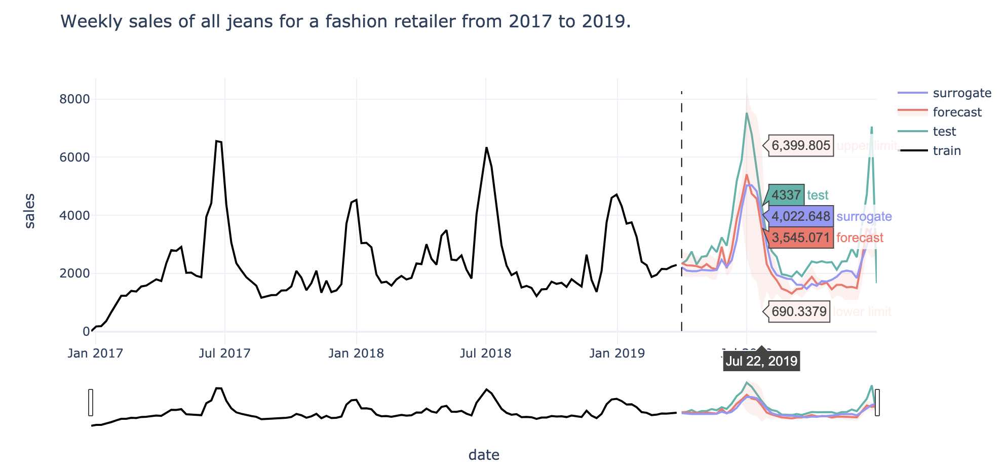Click the sales y-axis title

click(x=30, y=211)
